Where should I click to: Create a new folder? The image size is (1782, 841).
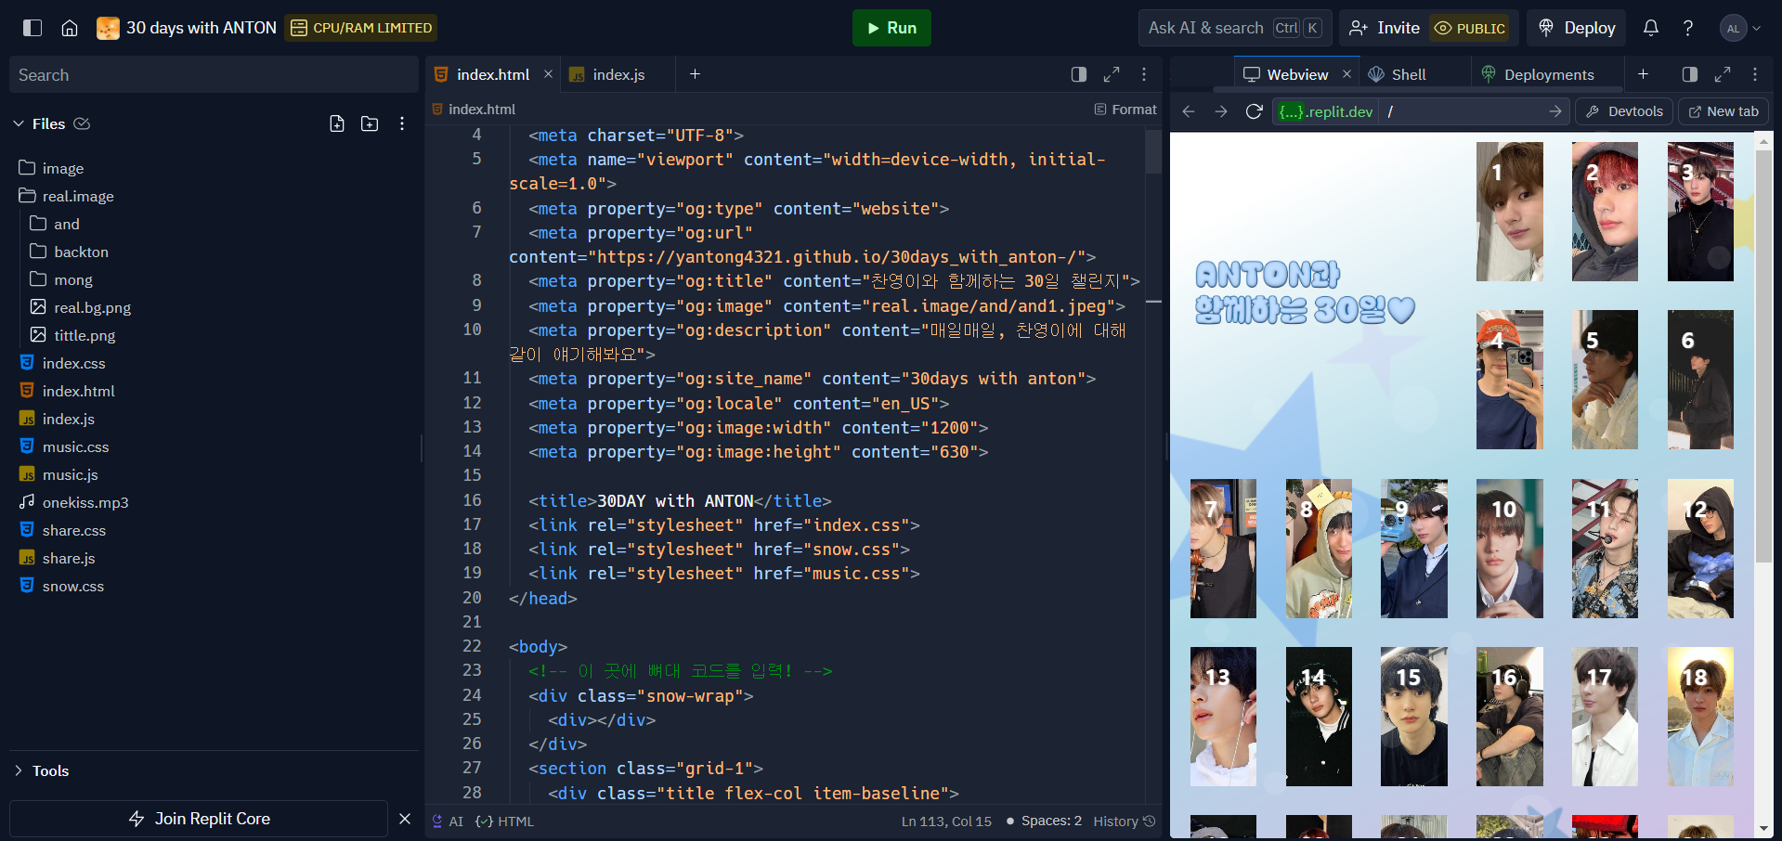click(370, 123)
